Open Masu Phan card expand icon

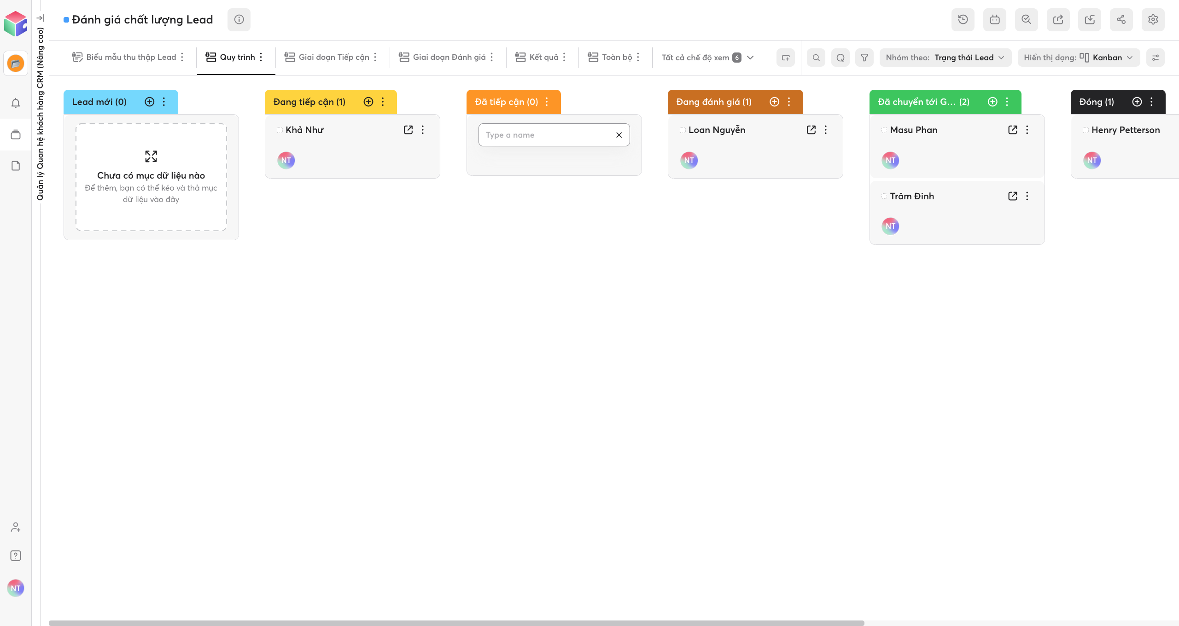[1013, 130]
